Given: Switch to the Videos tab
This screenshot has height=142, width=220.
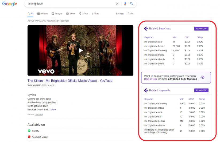Looking at the screenshot, I should click(x=43, y=14).
